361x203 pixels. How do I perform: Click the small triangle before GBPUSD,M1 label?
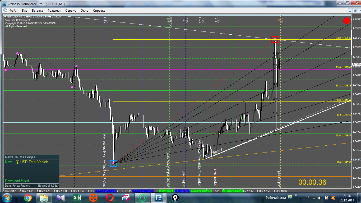pos(5,17)
